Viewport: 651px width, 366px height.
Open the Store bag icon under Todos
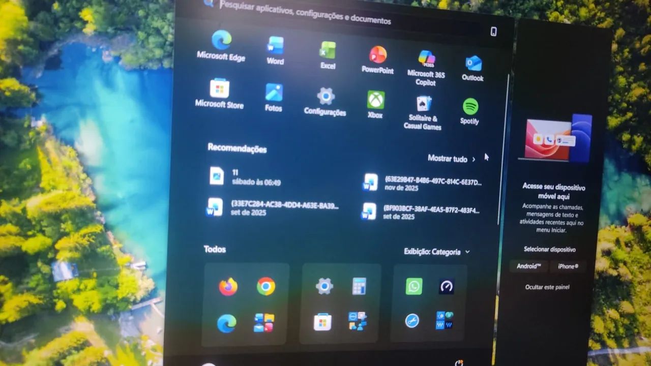[322, 321]
